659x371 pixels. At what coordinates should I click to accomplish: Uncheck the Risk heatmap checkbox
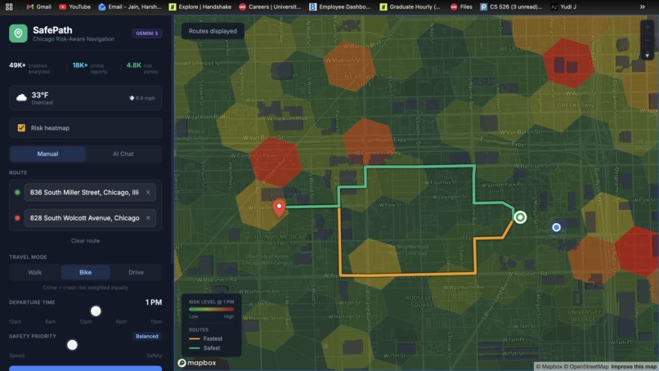click(x=21, y=127)
